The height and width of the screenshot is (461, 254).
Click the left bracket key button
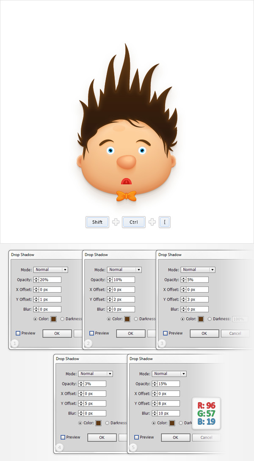164,222
